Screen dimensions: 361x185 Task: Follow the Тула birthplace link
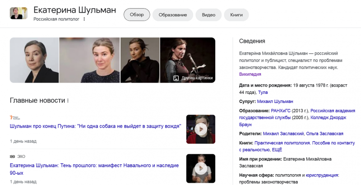tap(263, 92)
